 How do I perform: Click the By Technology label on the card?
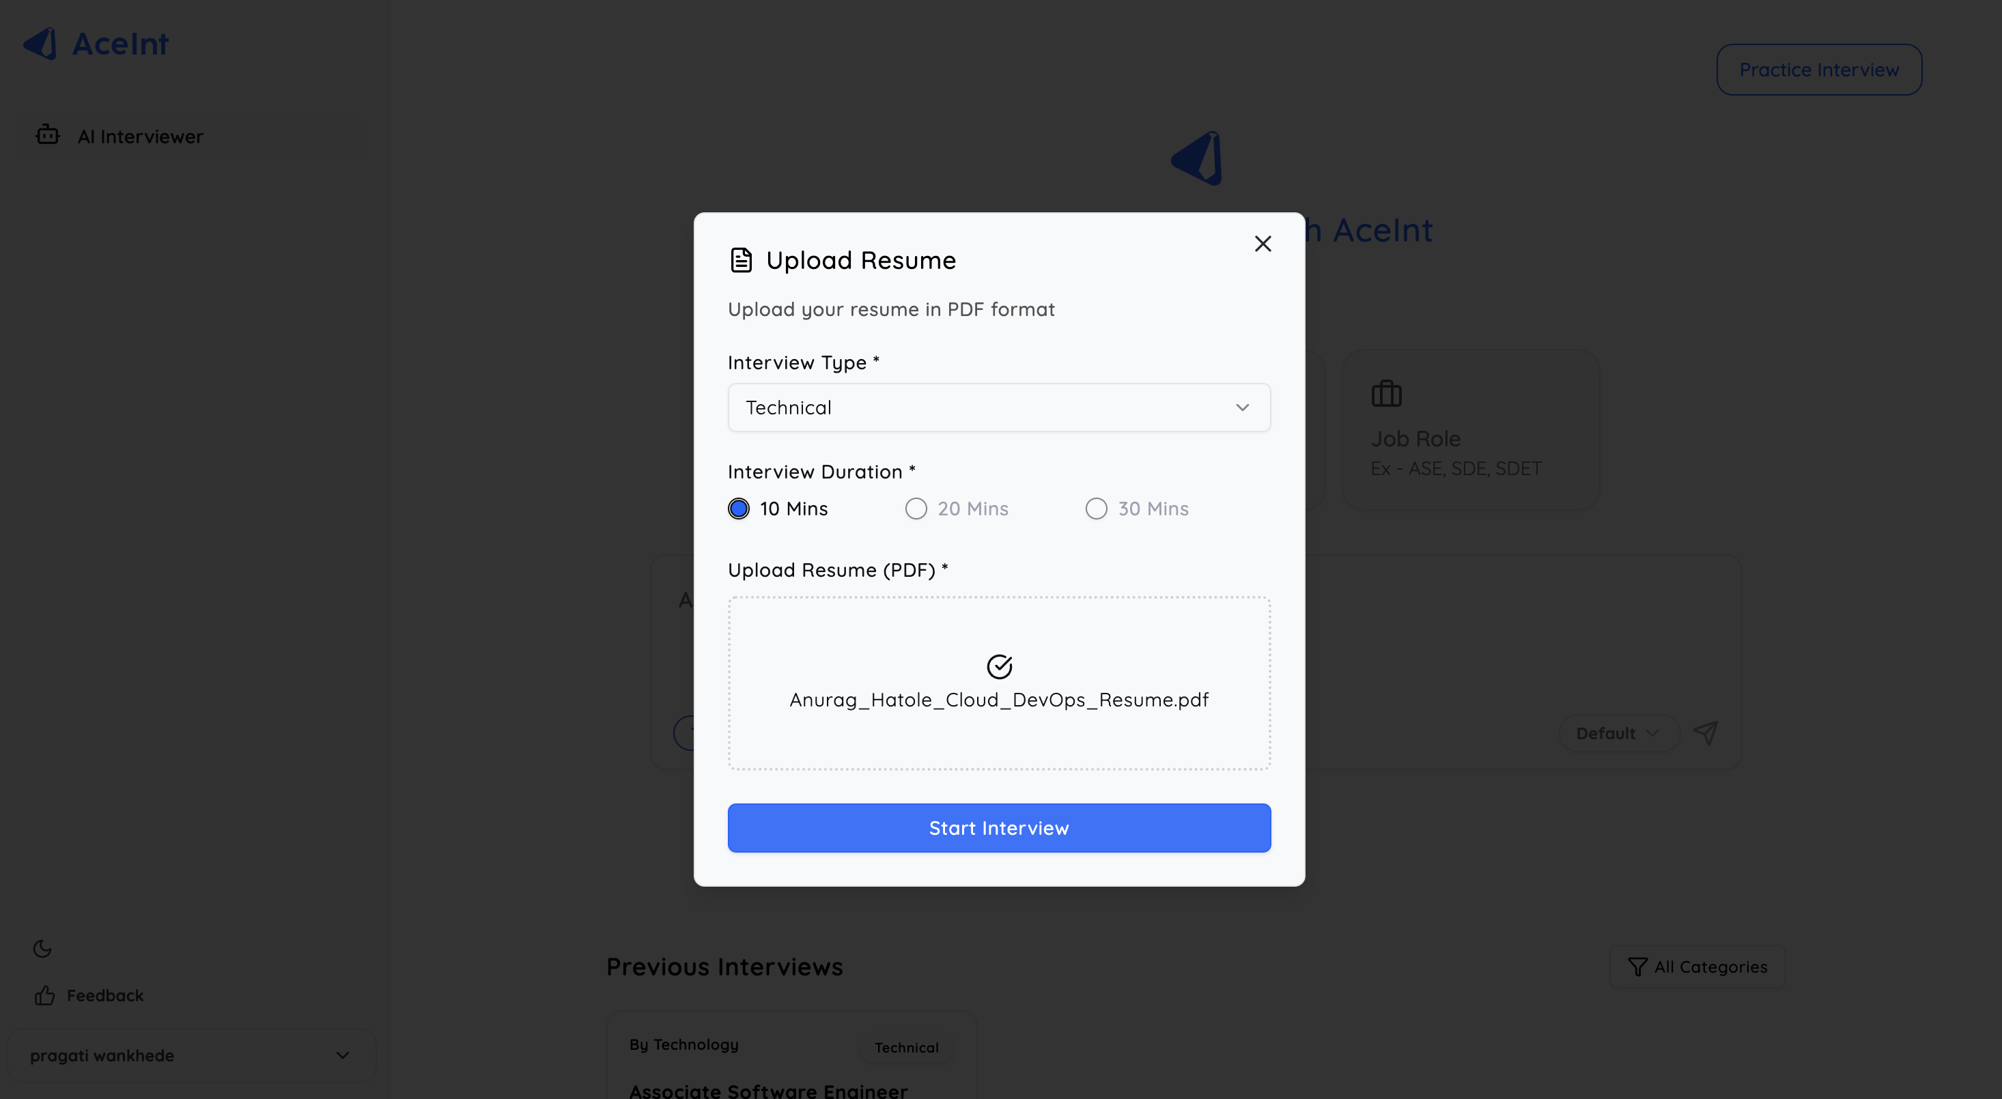(x=684, y=1044)
